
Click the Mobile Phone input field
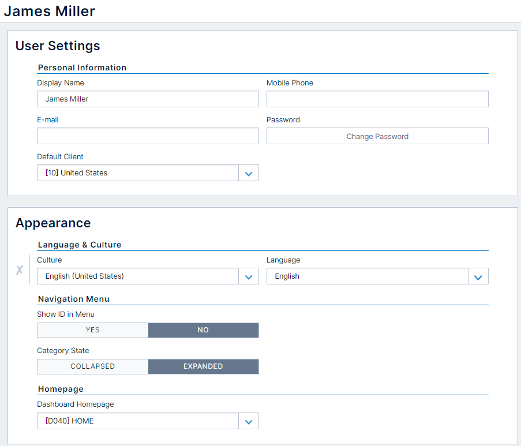point(377,99)
